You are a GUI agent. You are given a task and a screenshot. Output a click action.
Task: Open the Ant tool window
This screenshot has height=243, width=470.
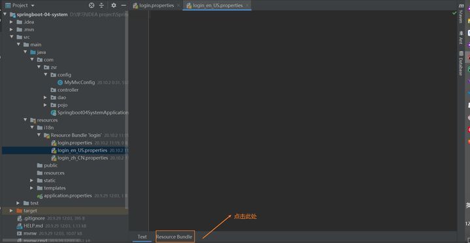click(461, 38)
